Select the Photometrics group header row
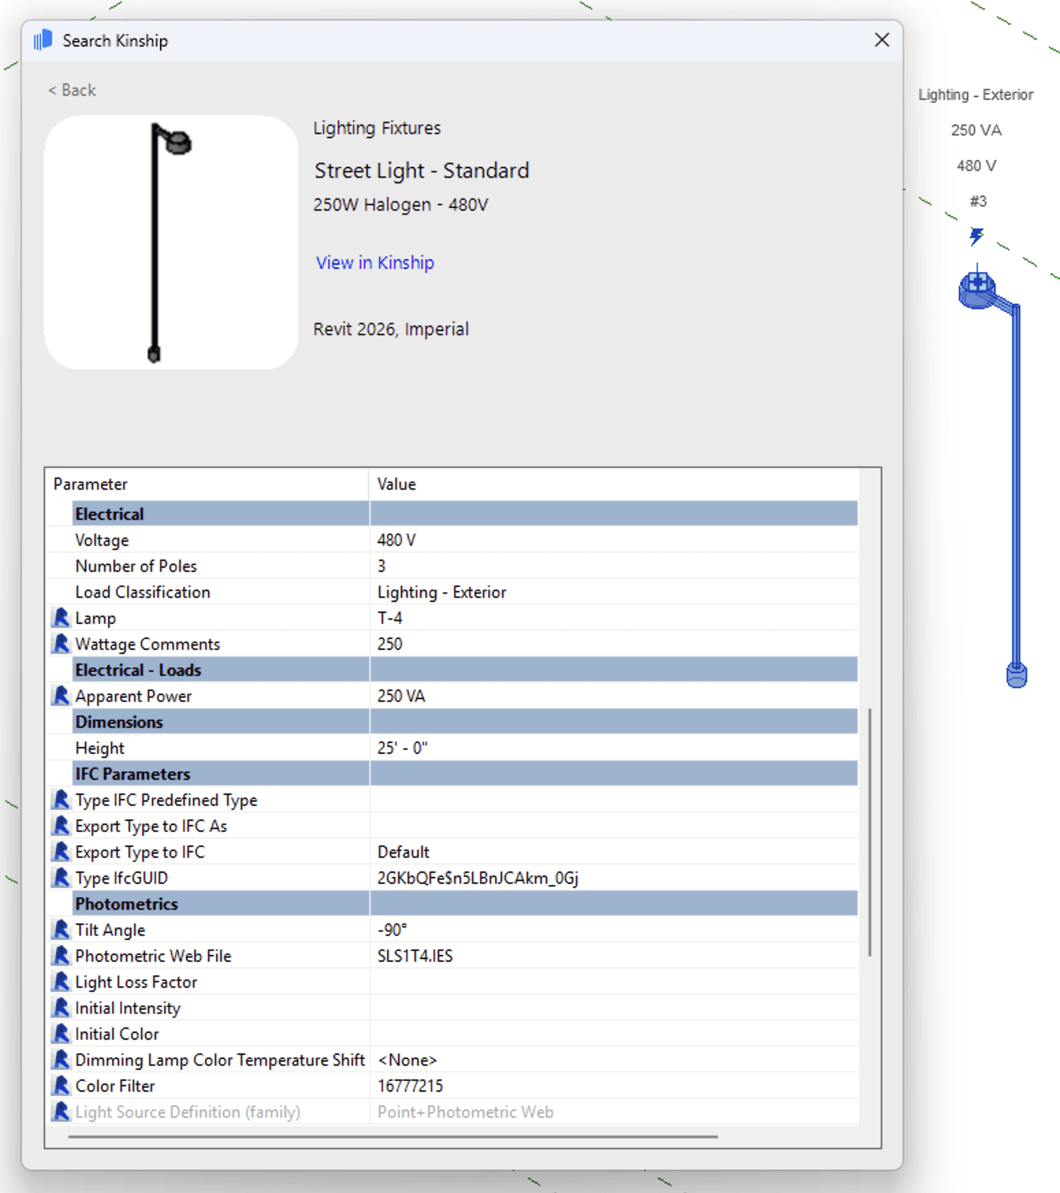 point(465,904)
